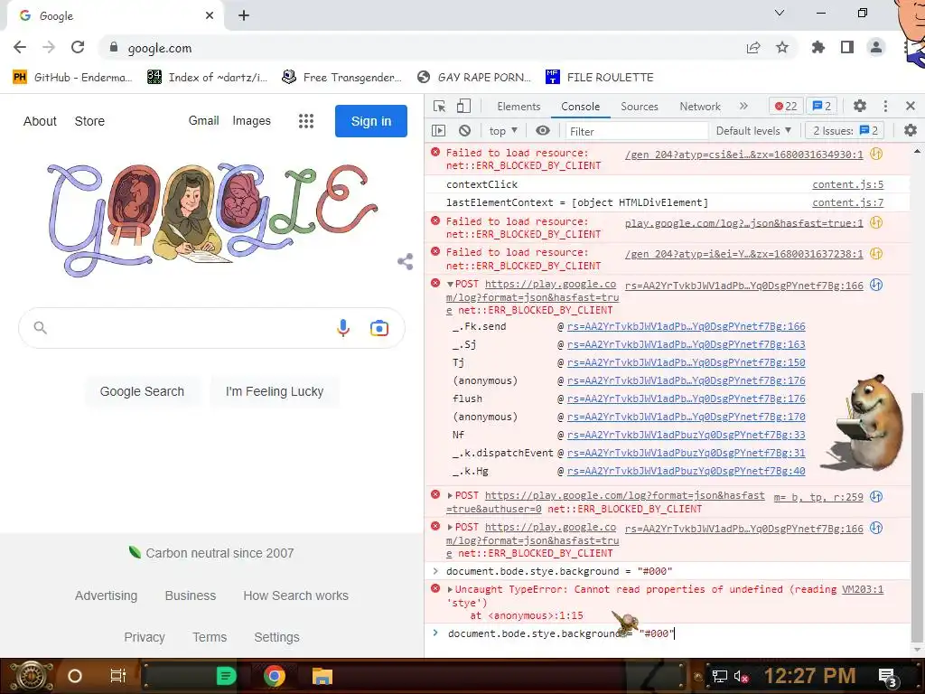Open stack link ending Bg:150
Viewport: 925px width, 694px height.
click(687, 363)
